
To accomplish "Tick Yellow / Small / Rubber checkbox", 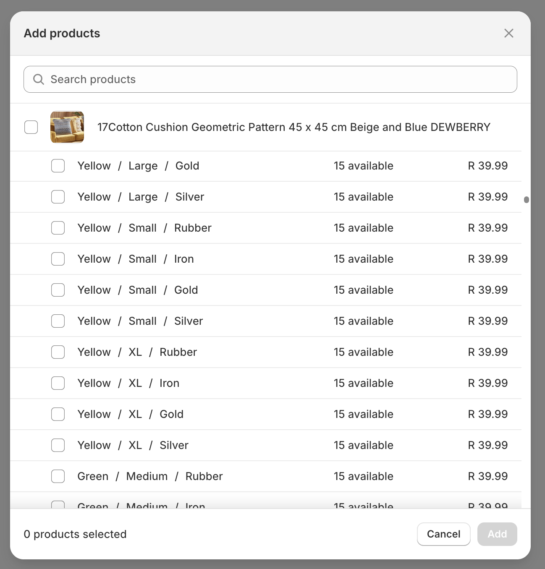I will pos(58,228).
